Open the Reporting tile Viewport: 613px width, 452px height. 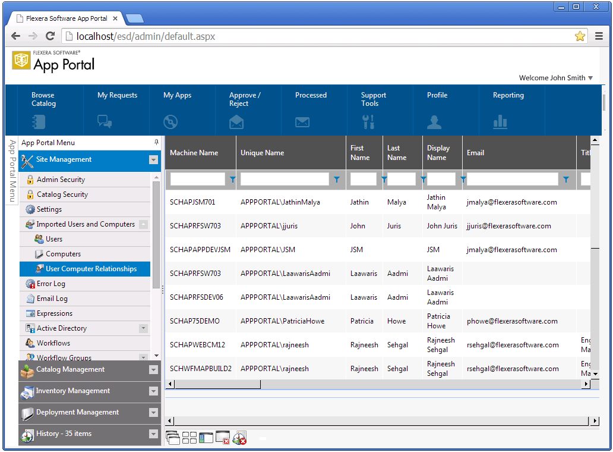click(x=512, y=110)
